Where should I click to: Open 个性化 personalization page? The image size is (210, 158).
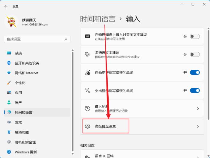[20, 83]
